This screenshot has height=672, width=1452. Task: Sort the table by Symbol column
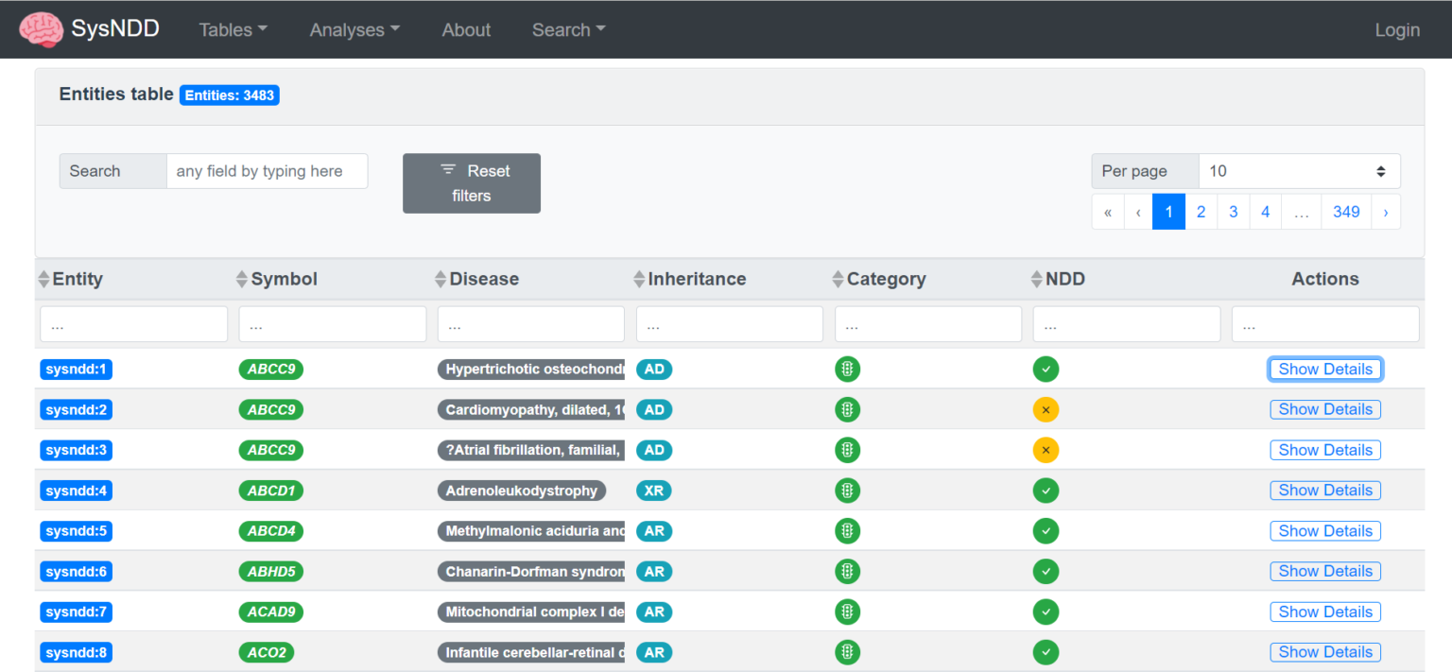click(242, 280)
